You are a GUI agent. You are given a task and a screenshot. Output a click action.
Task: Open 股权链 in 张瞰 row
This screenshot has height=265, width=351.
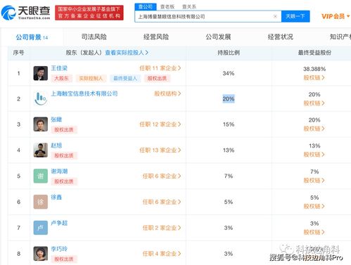point(314,129)
